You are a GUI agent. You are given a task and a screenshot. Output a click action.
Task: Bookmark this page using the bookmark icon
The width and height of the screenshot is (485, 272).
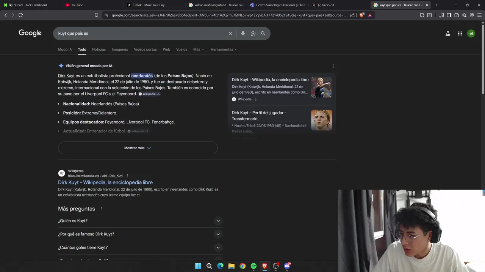click(x=96, y=15)
